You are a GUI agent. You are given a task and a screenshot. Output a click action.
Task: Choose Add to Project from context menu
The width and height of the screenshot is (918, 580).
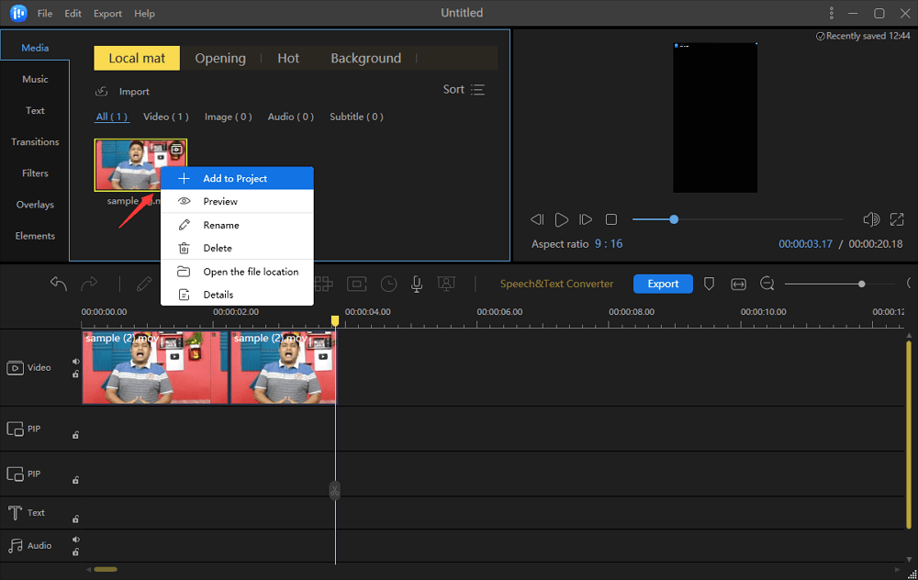click(x=236, y=178)
